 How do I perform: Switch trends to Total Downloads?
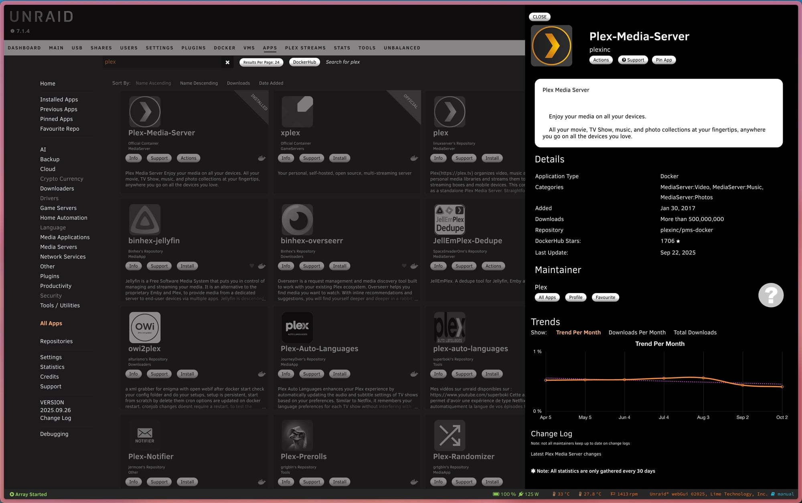[695, 332]
